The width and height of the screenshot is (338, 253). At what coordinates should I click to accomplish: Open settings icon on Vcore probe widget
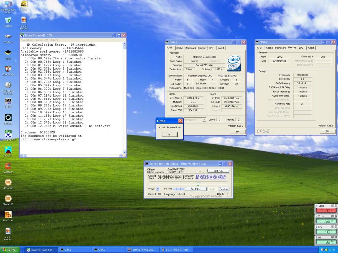pos(332,216)
